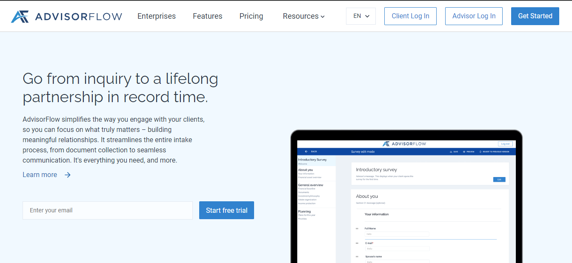Screen dimensions: 572x263
Task: Click the AdvisorFlow description paragraph
Action: pyautogui.click(x=114, y=140)
